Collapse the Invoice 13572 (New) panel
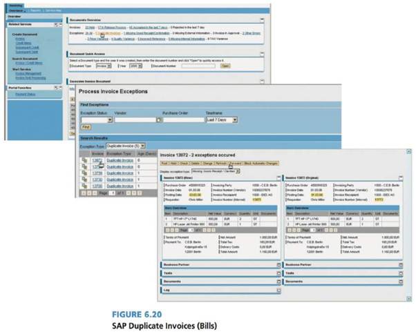416x334 pixels. tap(278, 177)
